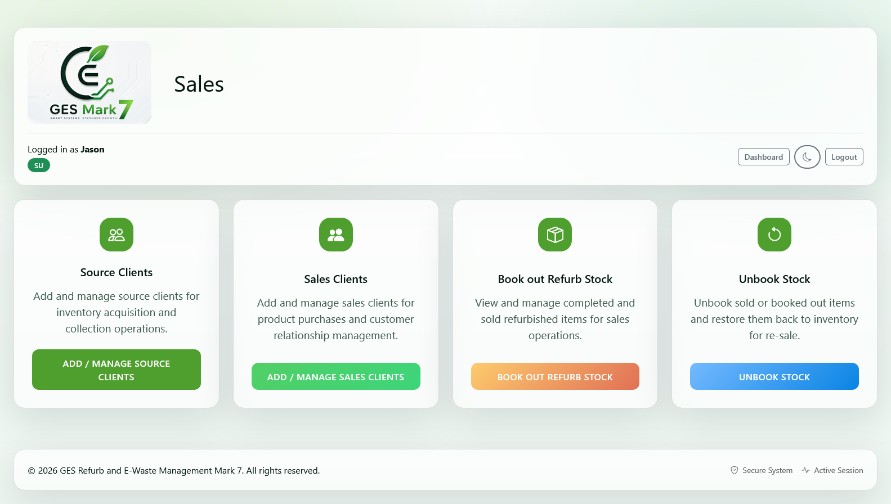Click the Active Session footer label

[839, 470]
